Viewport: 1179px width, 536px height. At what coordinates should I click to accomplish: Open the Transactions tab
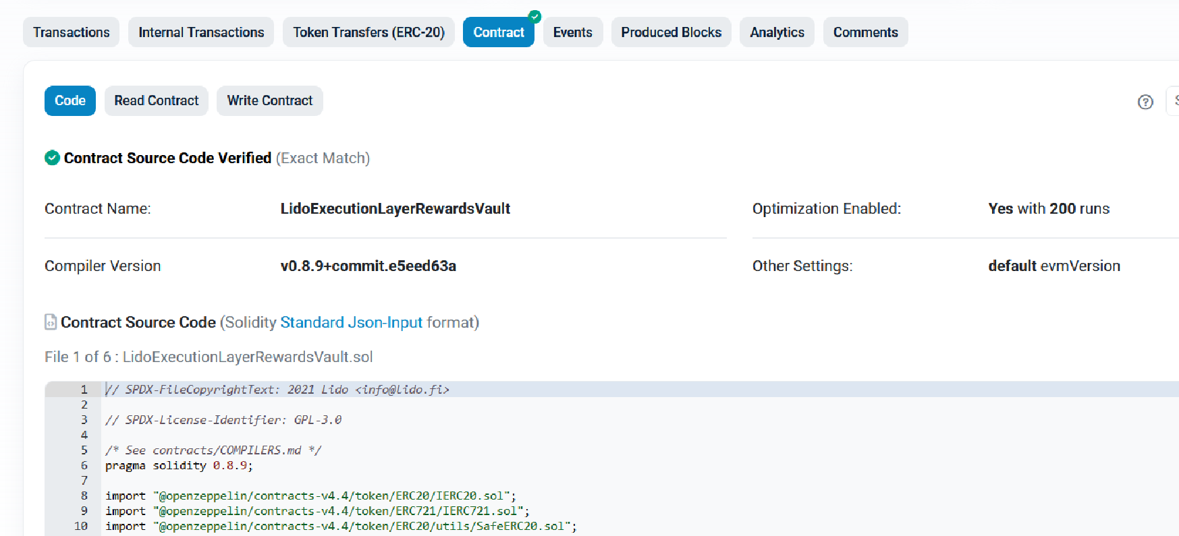tap(71, 32)
